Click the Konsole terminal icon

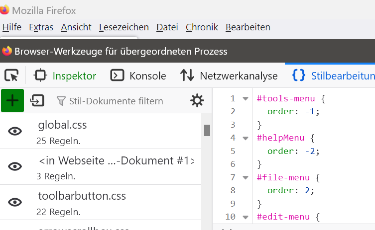[117, 76]
